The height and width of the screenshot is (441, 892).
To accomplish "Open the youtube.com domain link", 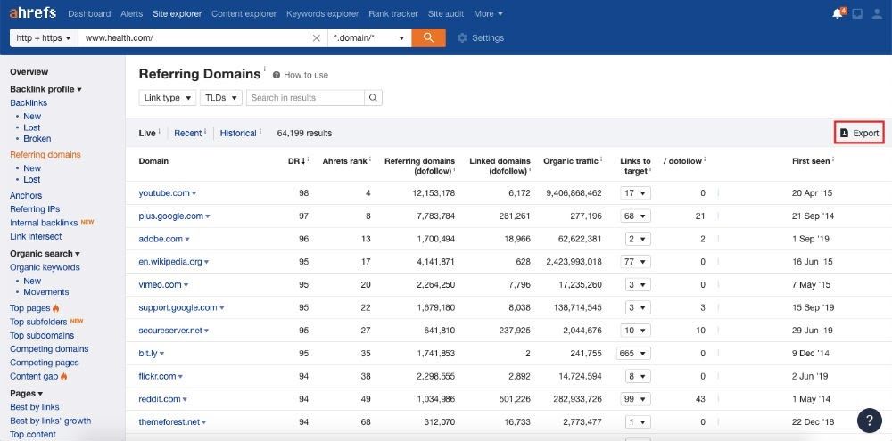I will pos(164,192).
